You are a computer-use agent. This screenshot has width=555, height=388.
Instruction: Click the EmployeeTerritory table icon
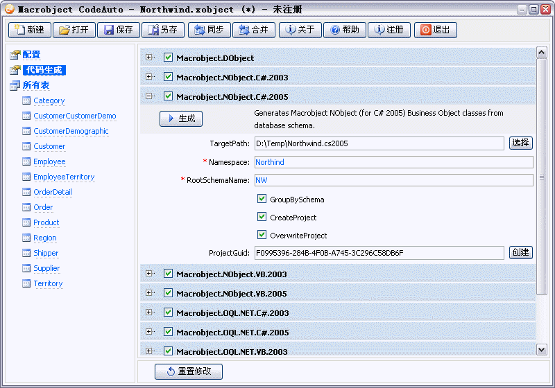pyautogui.click(x=26, y=177)
